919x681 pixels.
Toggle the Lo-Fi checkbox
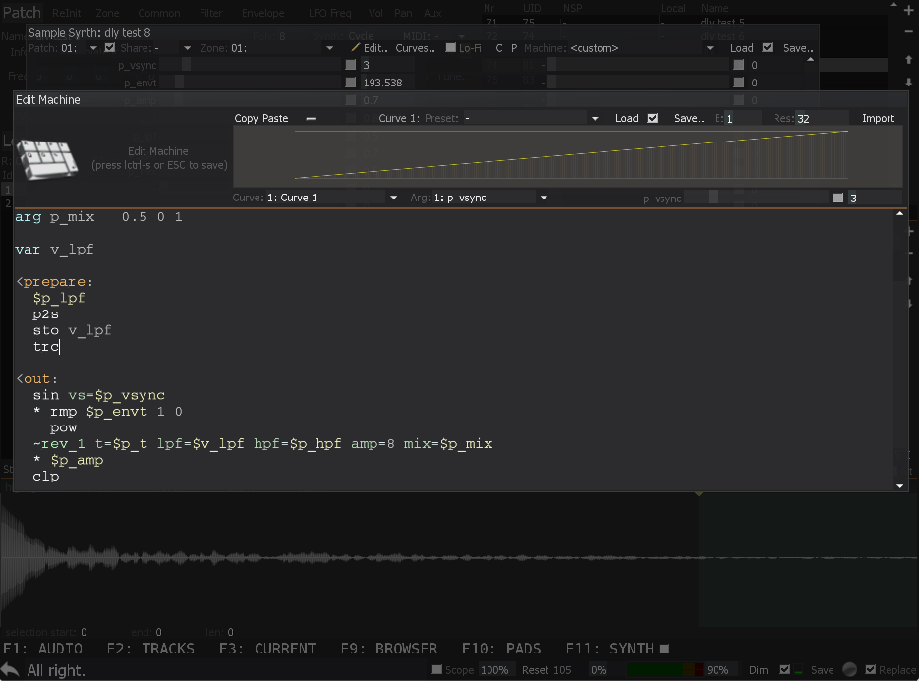451,47
